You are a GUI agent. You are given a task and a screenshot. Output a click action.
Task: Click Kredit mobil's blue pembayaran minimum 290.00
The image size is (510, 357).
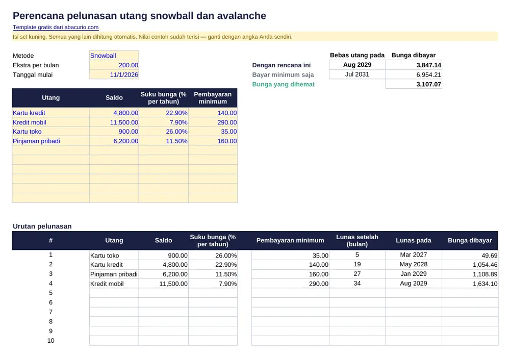tap(213, 122)
